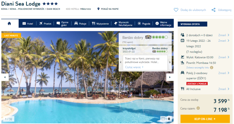Open the home tab icon

[9, 23]
